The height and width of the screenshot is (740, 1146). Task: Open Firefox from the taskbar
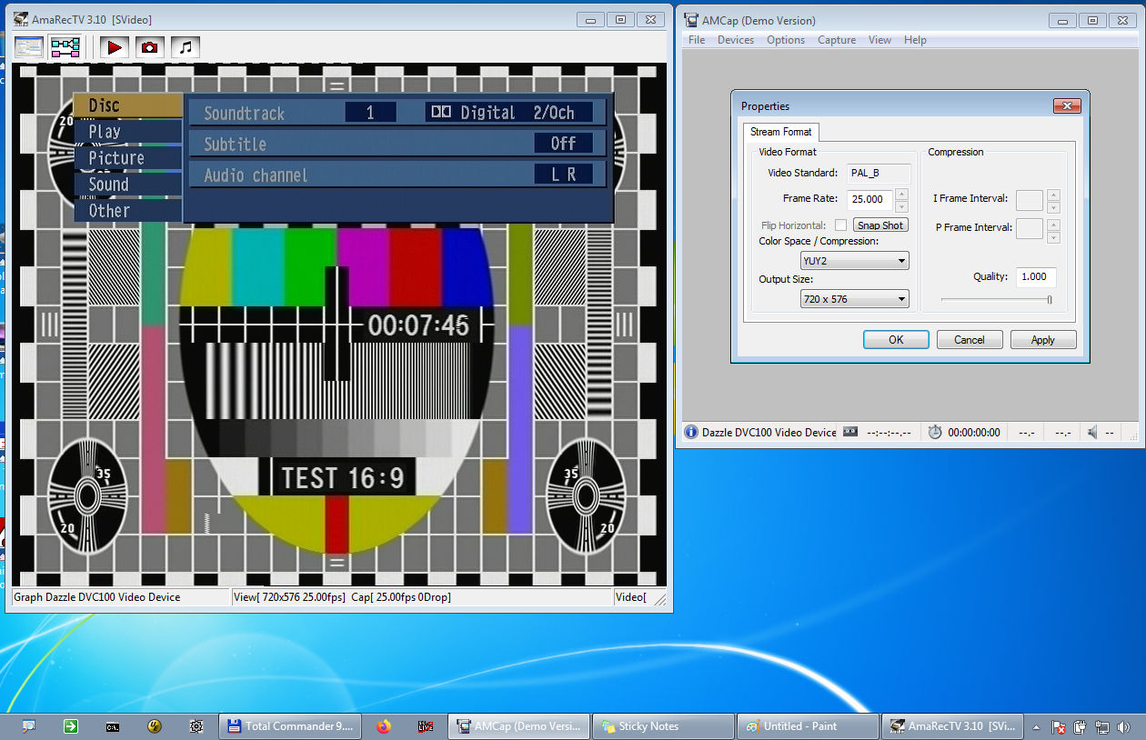coord(383,726)
